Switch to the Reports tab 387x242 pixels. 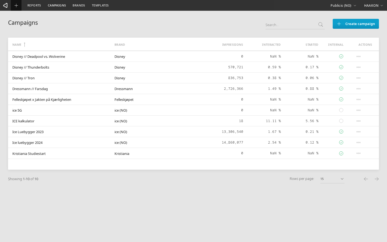(x=34, y=5)
